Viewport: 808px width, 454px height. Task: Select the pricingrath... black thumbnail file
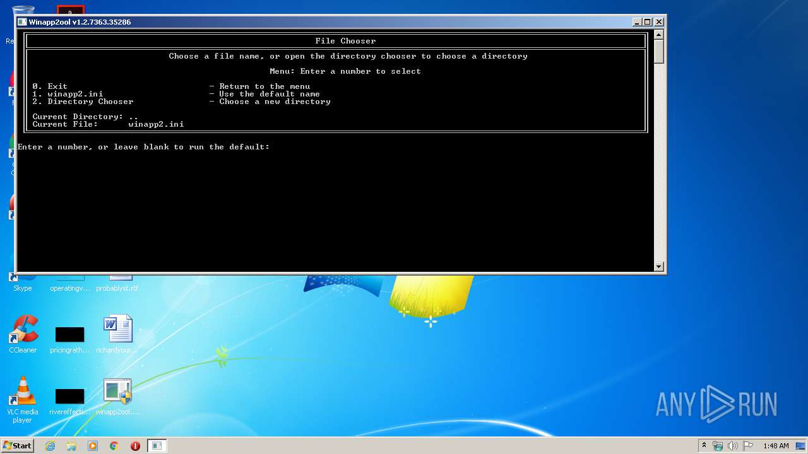(69, 339)
